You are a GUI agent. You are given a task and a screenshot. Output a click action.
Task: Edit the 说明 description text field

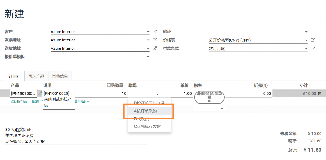pos(59,100)
